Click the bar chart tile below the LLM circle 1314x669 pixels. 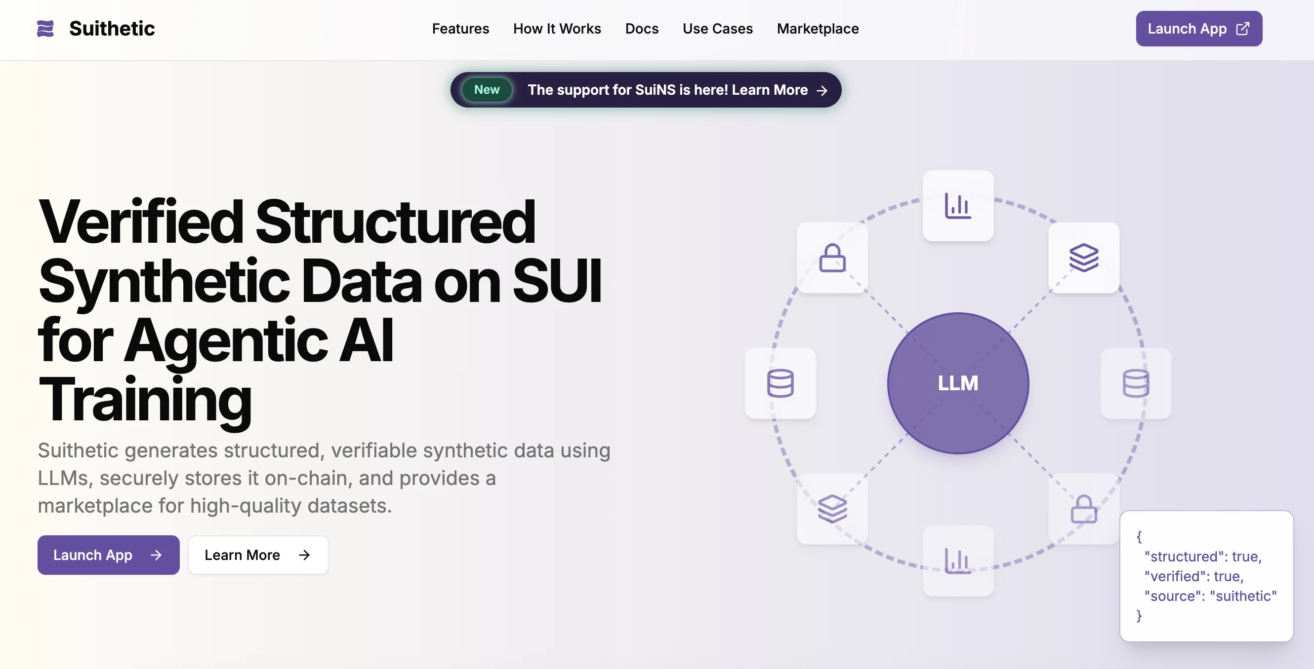[x=958, y=561]
